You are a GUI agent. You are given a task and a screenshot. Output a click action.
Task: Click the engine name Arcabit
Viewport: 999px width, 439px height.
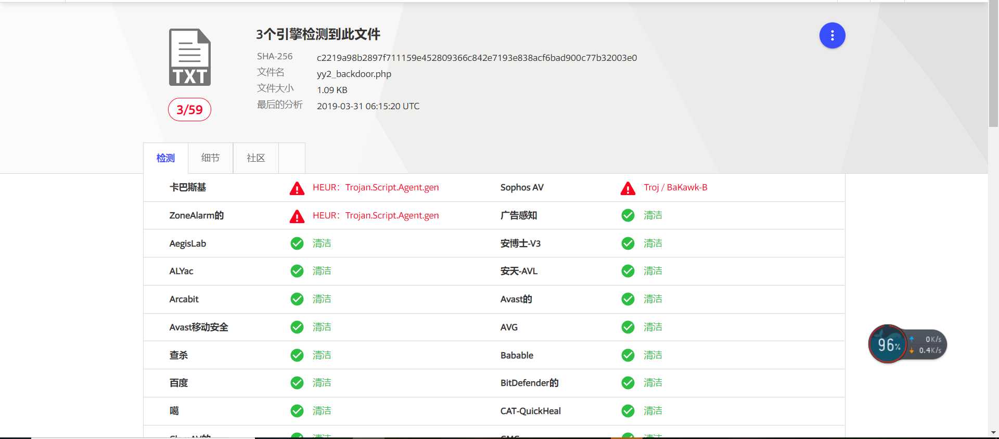click(x=184, y=299)
